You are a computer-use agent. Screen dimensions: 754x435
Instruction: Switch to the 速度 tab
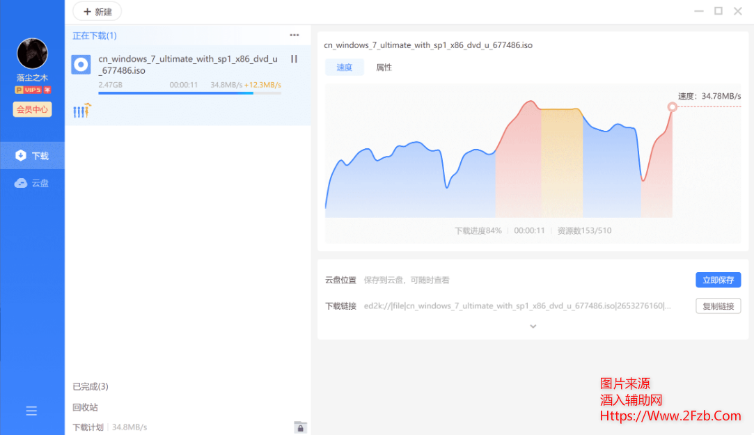click(345, 68)
